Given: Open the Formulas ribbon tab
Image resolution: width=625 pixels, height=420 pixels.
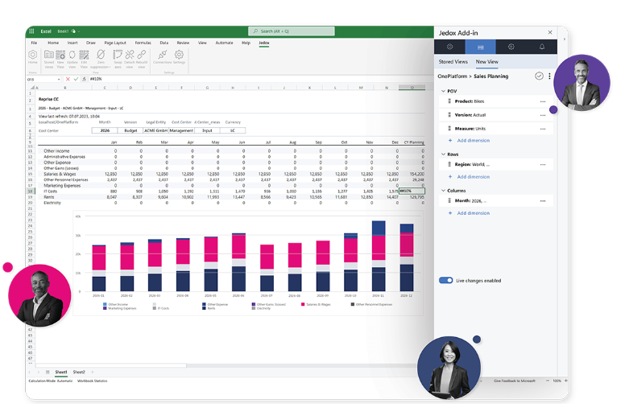Looking at the screenshot, I should coord(143,43).
